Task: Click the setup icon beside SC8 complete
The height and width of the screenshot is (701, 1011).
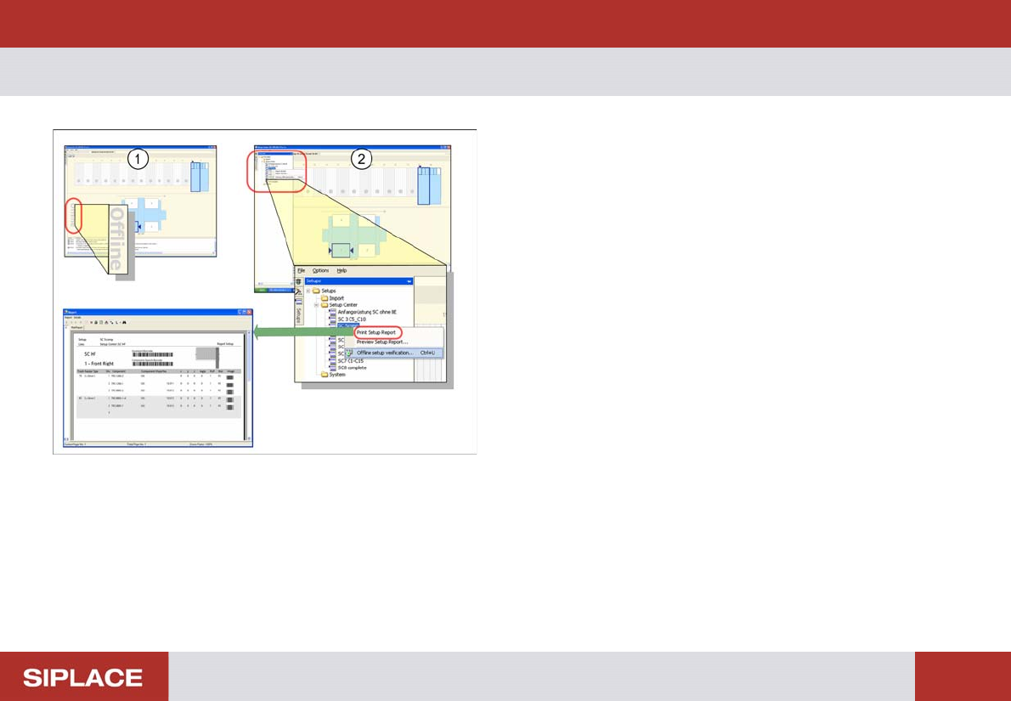Action: pyautogui.click(x=333, y=368)
